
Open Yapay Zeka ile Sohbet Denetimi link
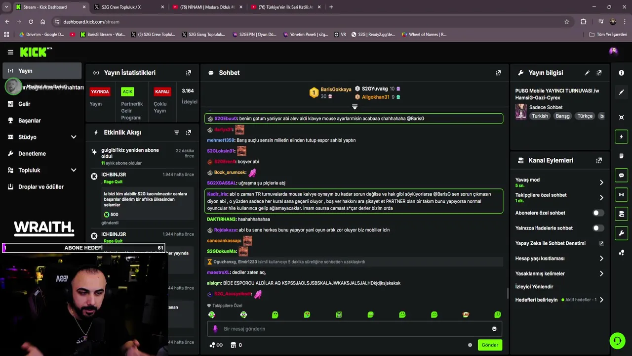[x=559, y=243]
